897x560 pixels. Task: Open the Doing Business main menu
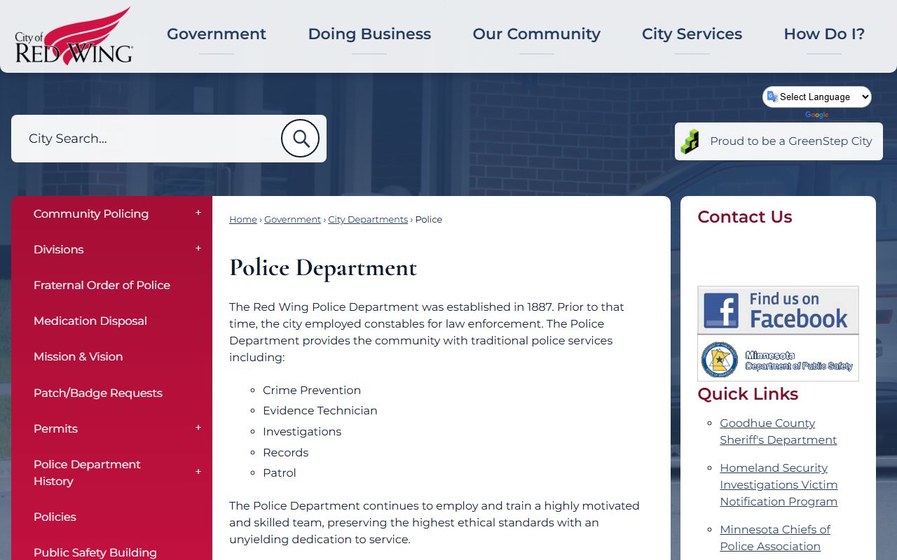click(369, 34)
